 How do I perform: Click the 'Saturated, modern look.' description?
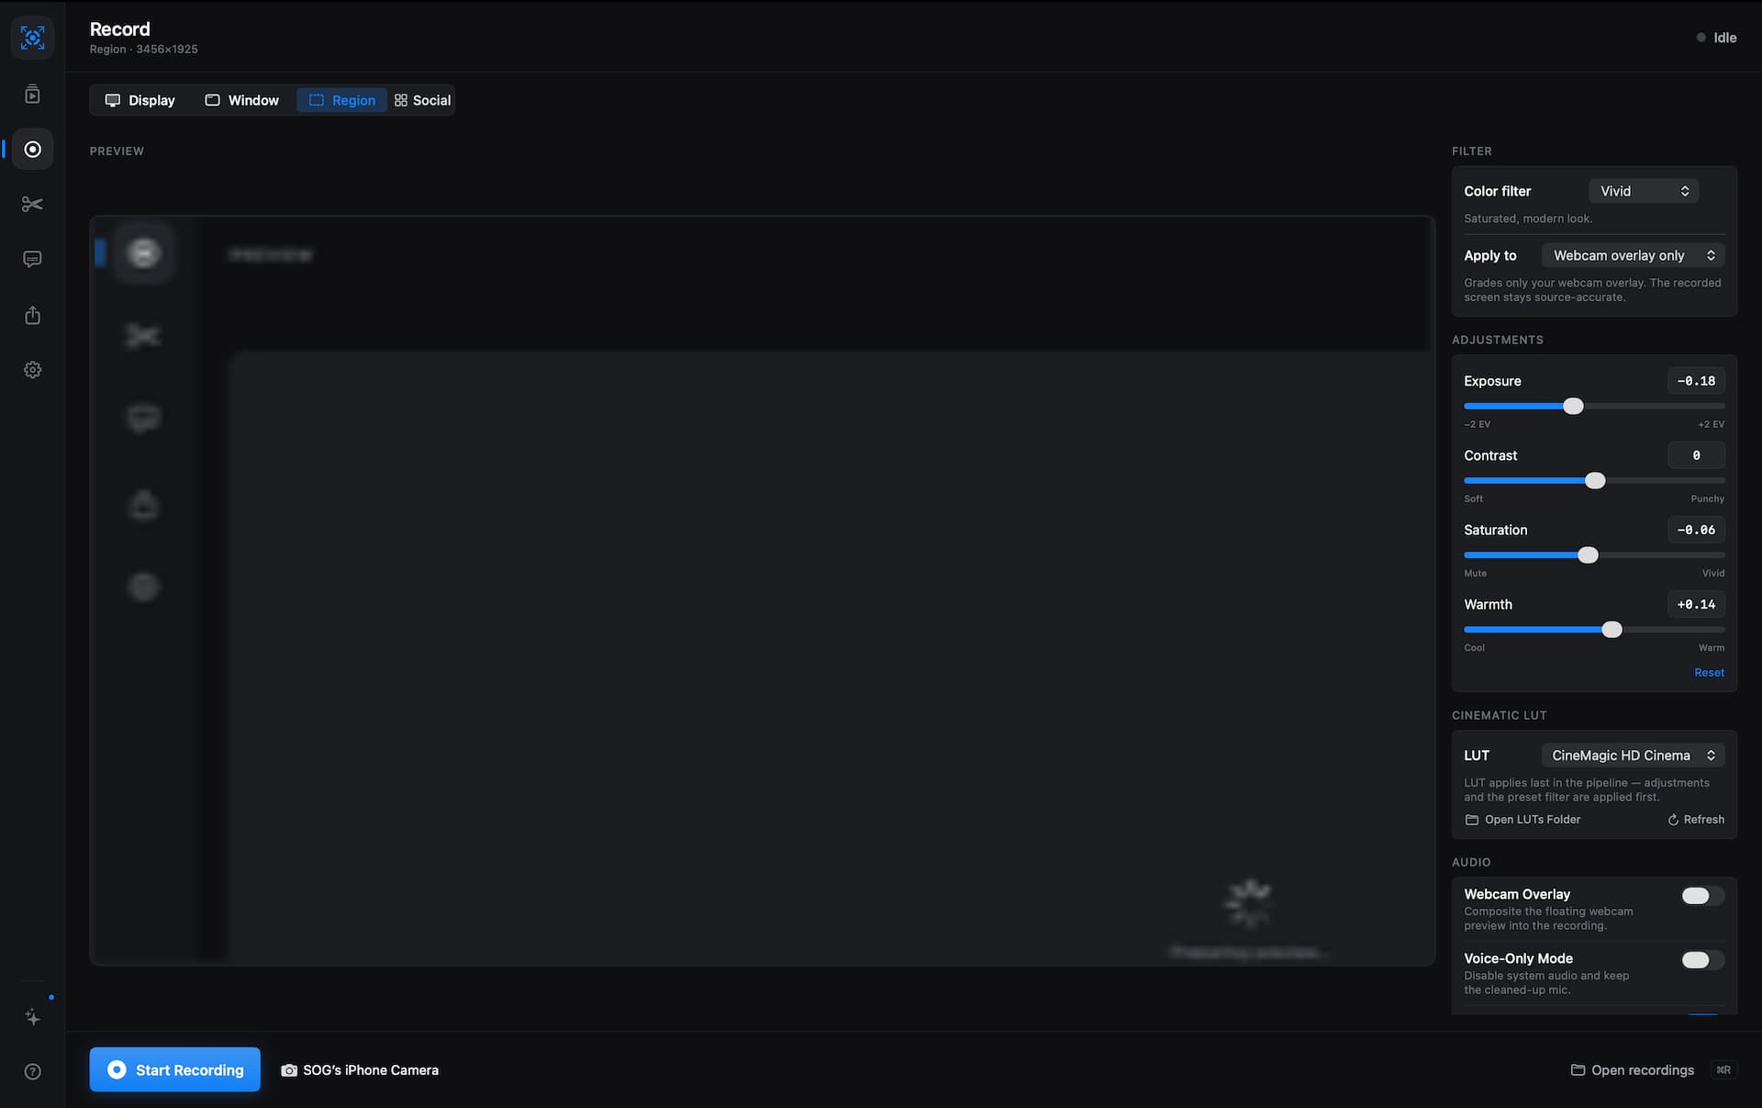click(1528, 218)
